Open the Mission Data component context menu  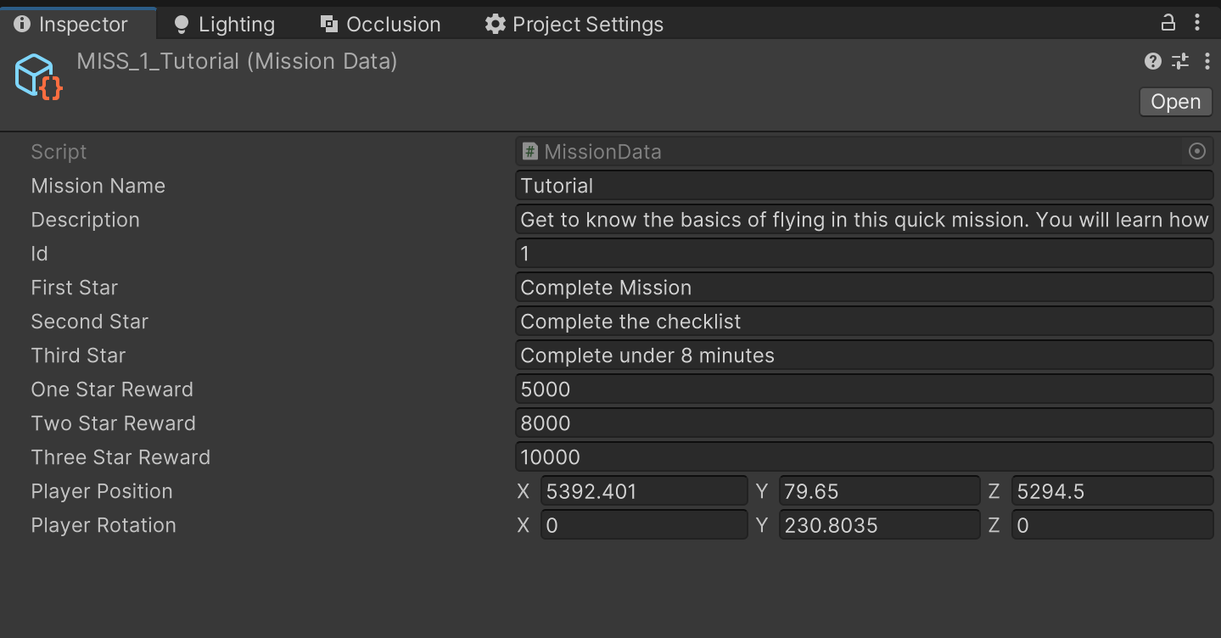(1207, 61)
